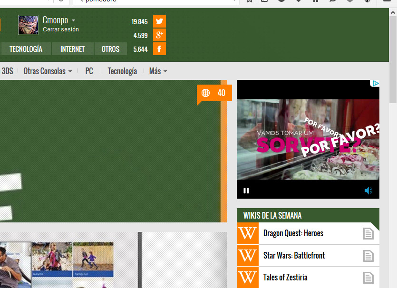This screenshot has width=397, height=288.
Task: Click the Google Plus count 4.599
Action: 141,36
